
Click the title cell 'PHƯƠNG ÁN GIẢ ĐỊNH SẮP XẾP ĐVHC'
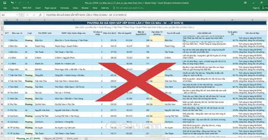(135, 23)
